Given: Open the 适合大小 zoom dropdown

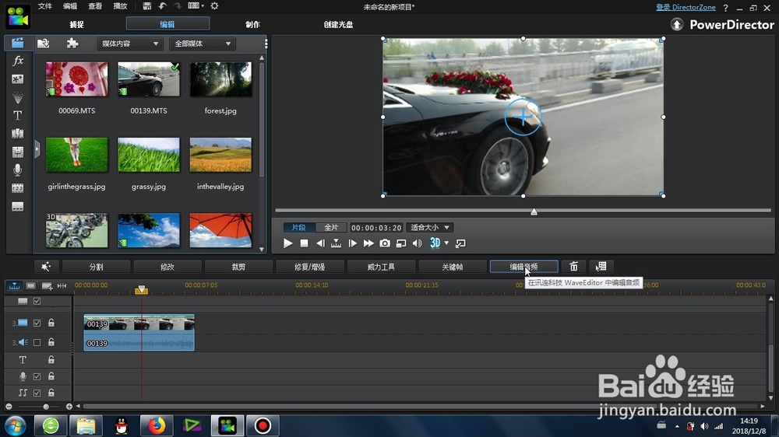Looking at the screenshot, I should tap(429, 227).
